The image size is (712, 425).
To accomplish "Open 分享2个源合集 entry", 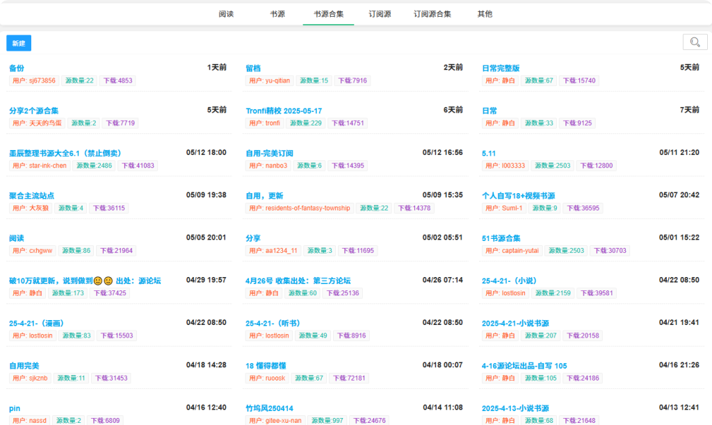I will click(x=33, y=110).
